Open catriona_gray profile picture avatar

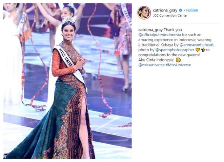144,13
